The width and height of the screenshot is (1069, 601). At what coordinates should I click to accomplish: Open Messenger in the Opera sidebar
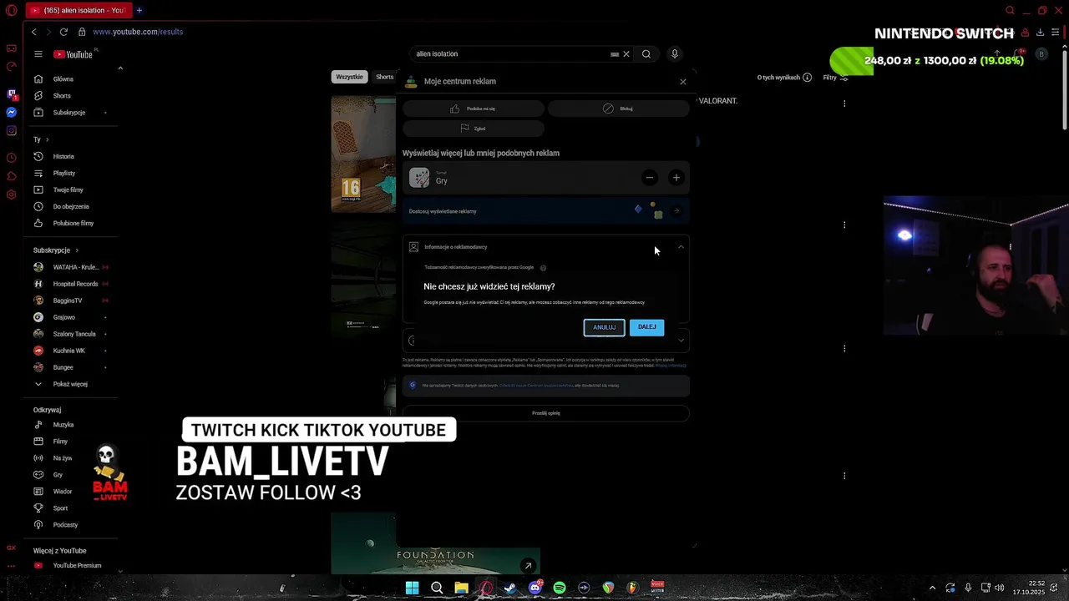coord(11,112)
